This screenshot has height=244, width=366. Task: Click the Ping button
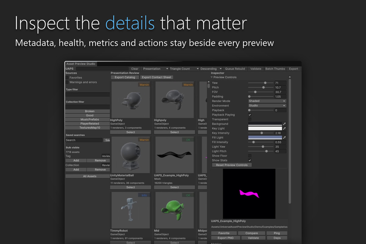277,233
